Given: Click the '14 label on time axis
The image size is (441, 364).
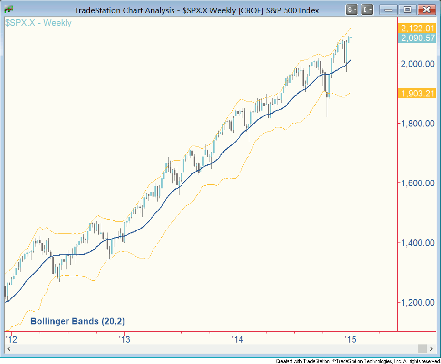Looking at the screenshot, I should (x=237, y=339).
